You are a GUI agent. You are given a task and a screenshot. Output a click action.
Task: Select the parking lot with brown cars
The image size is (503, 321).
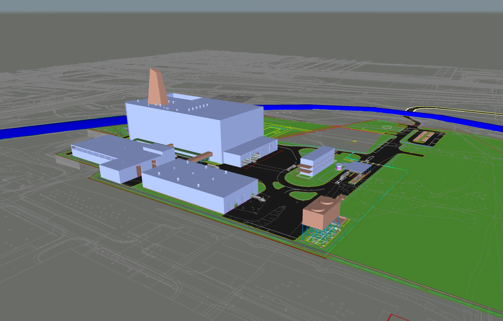[x=423, y=137]
